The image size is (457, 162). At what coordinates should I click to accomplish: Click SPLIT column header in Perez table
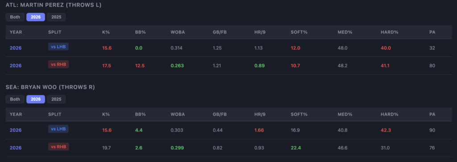tap(55, 32)
